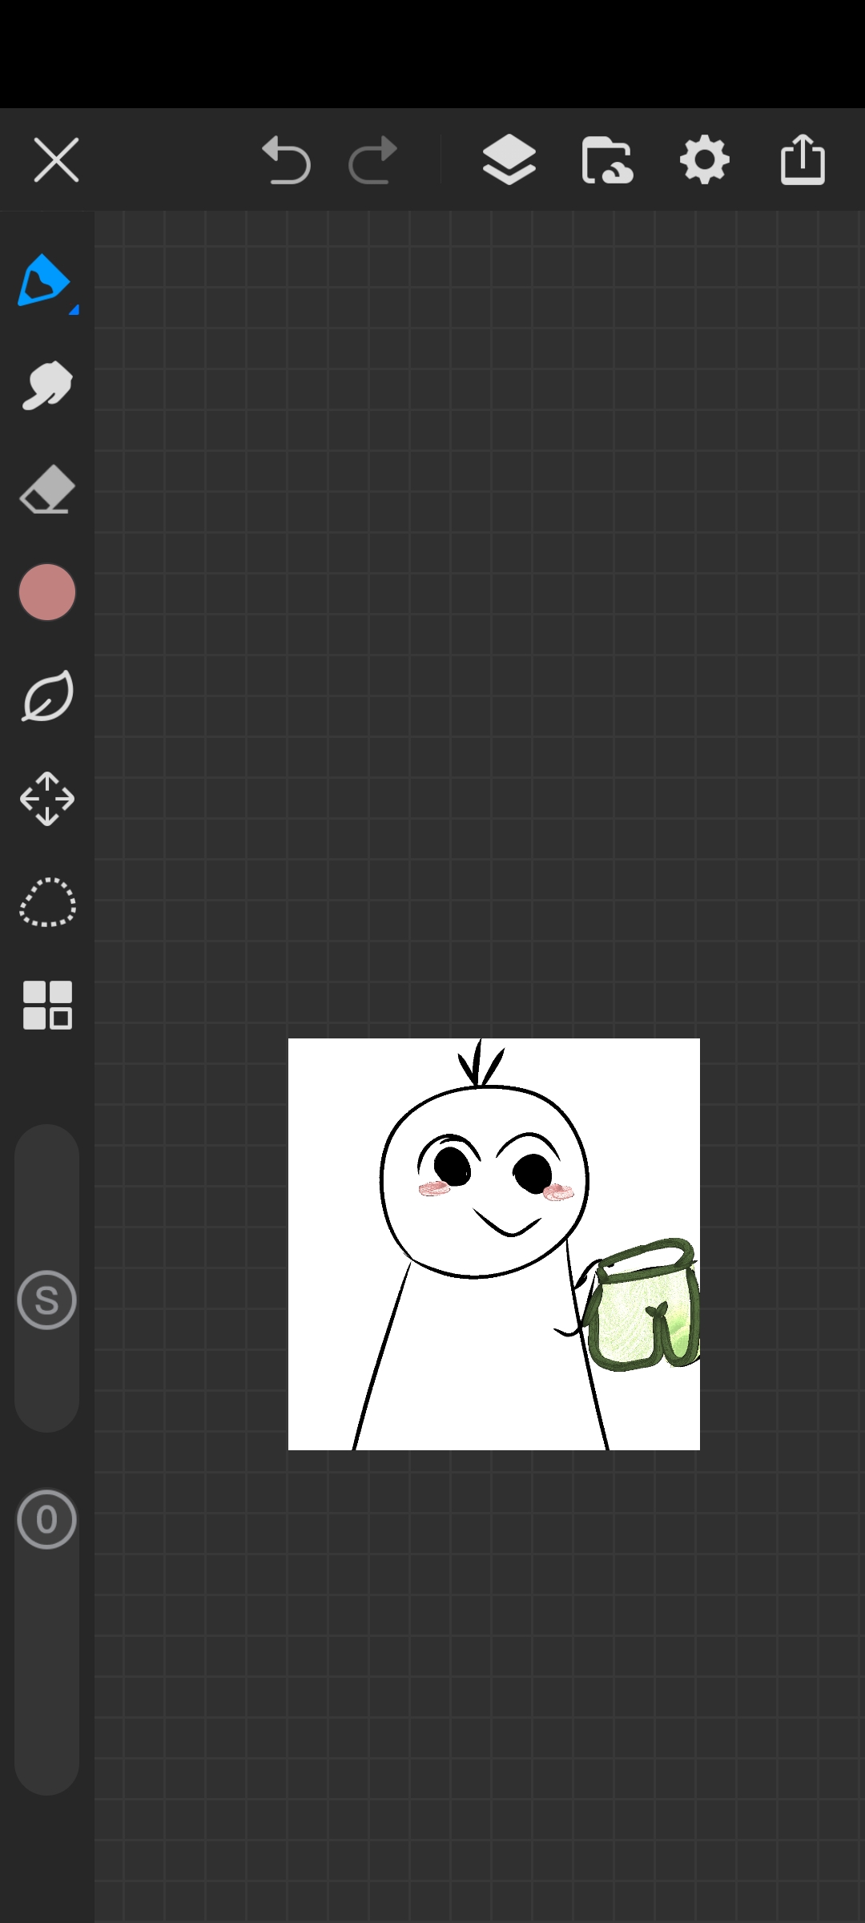
Task: Tap the share export icon
Action: pyautogui.click(x=803, y=160)
